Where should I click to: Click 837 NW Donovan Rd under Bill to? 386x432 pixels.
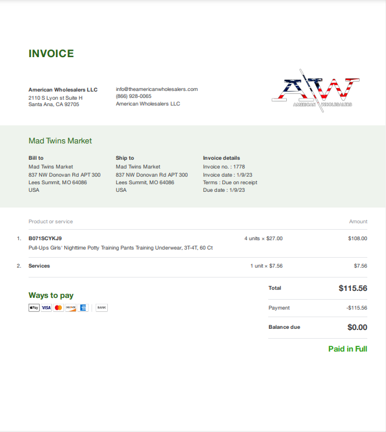[65, 175]
